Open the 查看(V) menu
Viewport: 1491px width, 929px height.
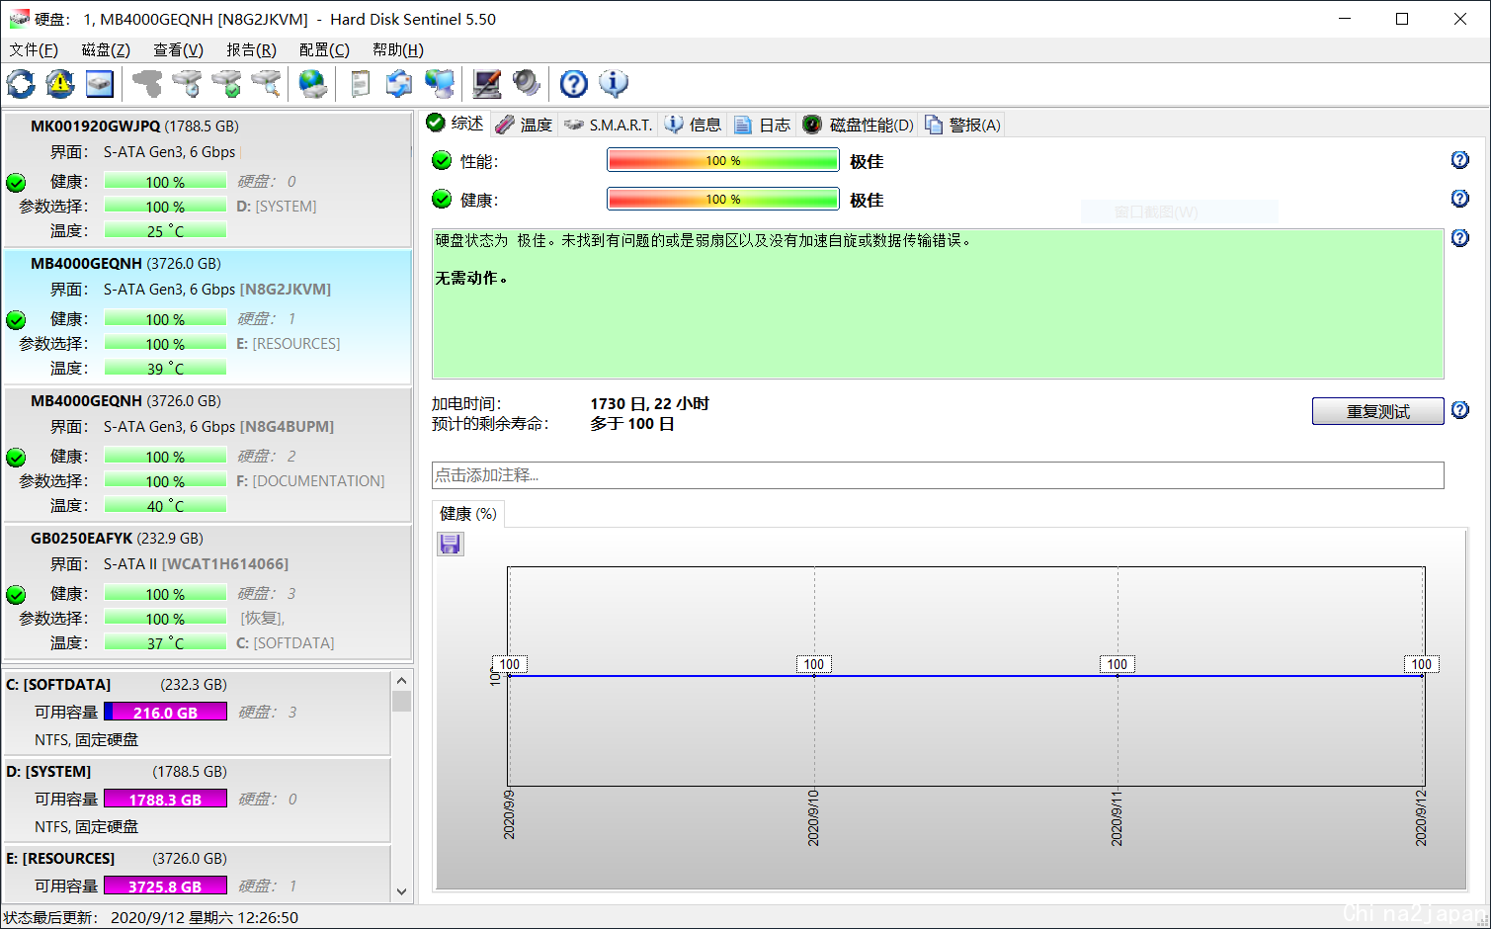click(178, 50)
